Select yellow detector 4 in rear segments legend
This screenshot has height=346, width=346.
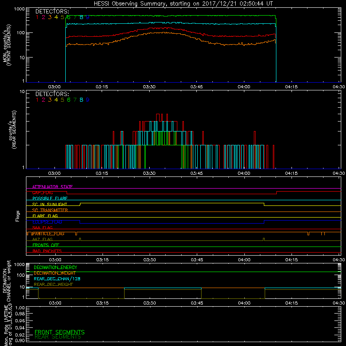[x=56, y=100]
